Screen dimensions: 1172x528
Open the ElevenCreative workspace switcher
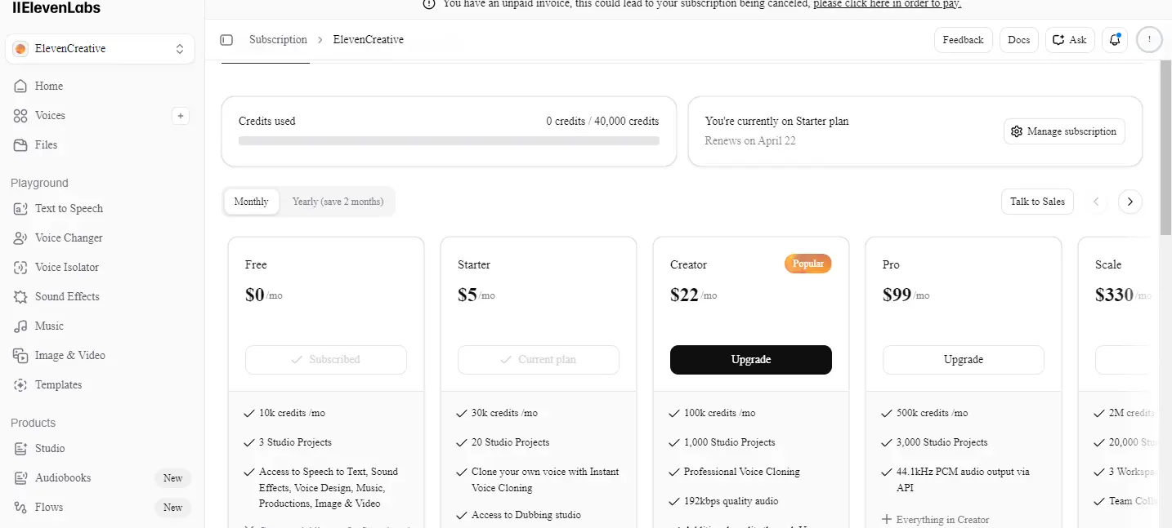pyautogui.click(x=100, y=49)
